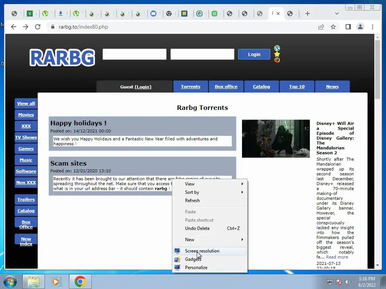Expand the Sort by submenu
The image size is (386, 289).
pos(210,192)
